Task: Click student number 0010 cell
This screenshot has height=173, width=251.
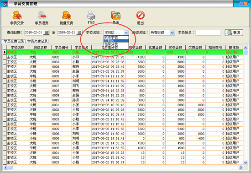Action: point(62,100)
